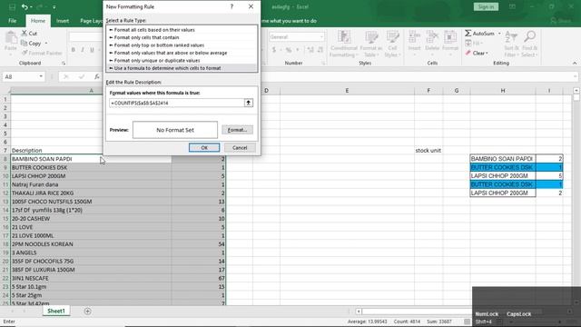Open the Name Box dropdown arrow
The image size is (581, 327).
click(x=41, y=76)
